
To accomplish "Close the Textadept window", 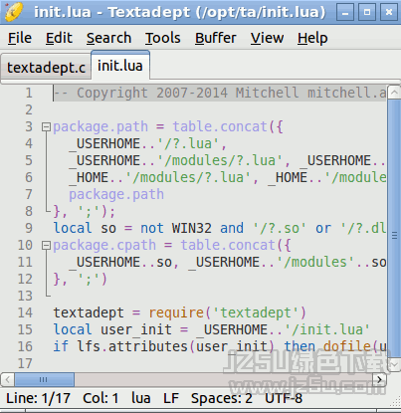I will click(x=389, y=12).
